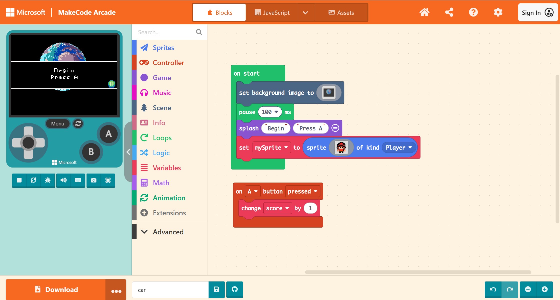
Task: Share the project
Action: (x=449, y=12)
